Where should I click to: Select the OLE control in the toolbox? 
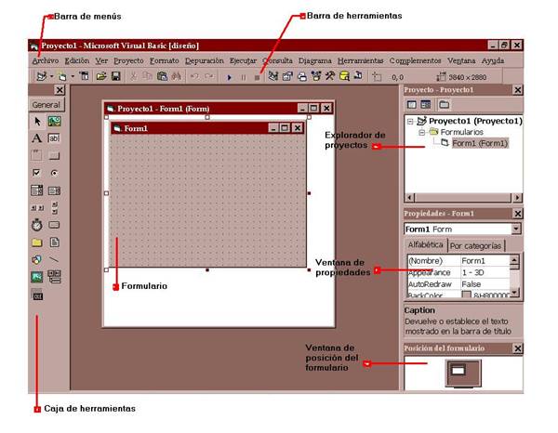[x=37, y=295]
